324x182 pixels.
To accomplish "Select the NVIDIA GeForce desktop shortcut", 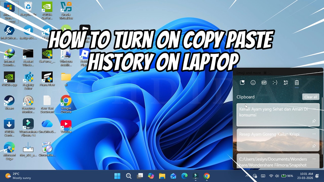I will click(47, 11).
